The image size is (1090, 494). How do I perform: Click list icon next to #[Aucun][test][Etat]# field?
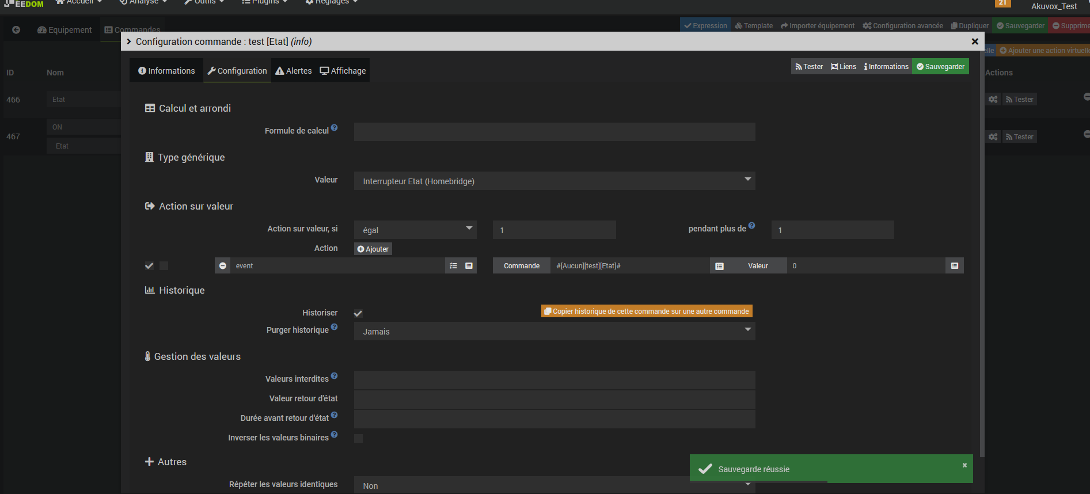pyautogui.click(x=719, y=266)
